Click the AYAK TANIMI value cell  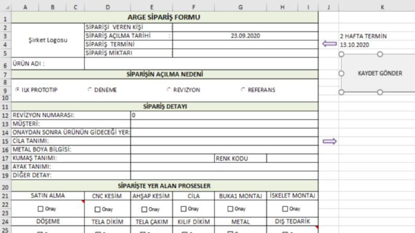(x=224, y=167)
